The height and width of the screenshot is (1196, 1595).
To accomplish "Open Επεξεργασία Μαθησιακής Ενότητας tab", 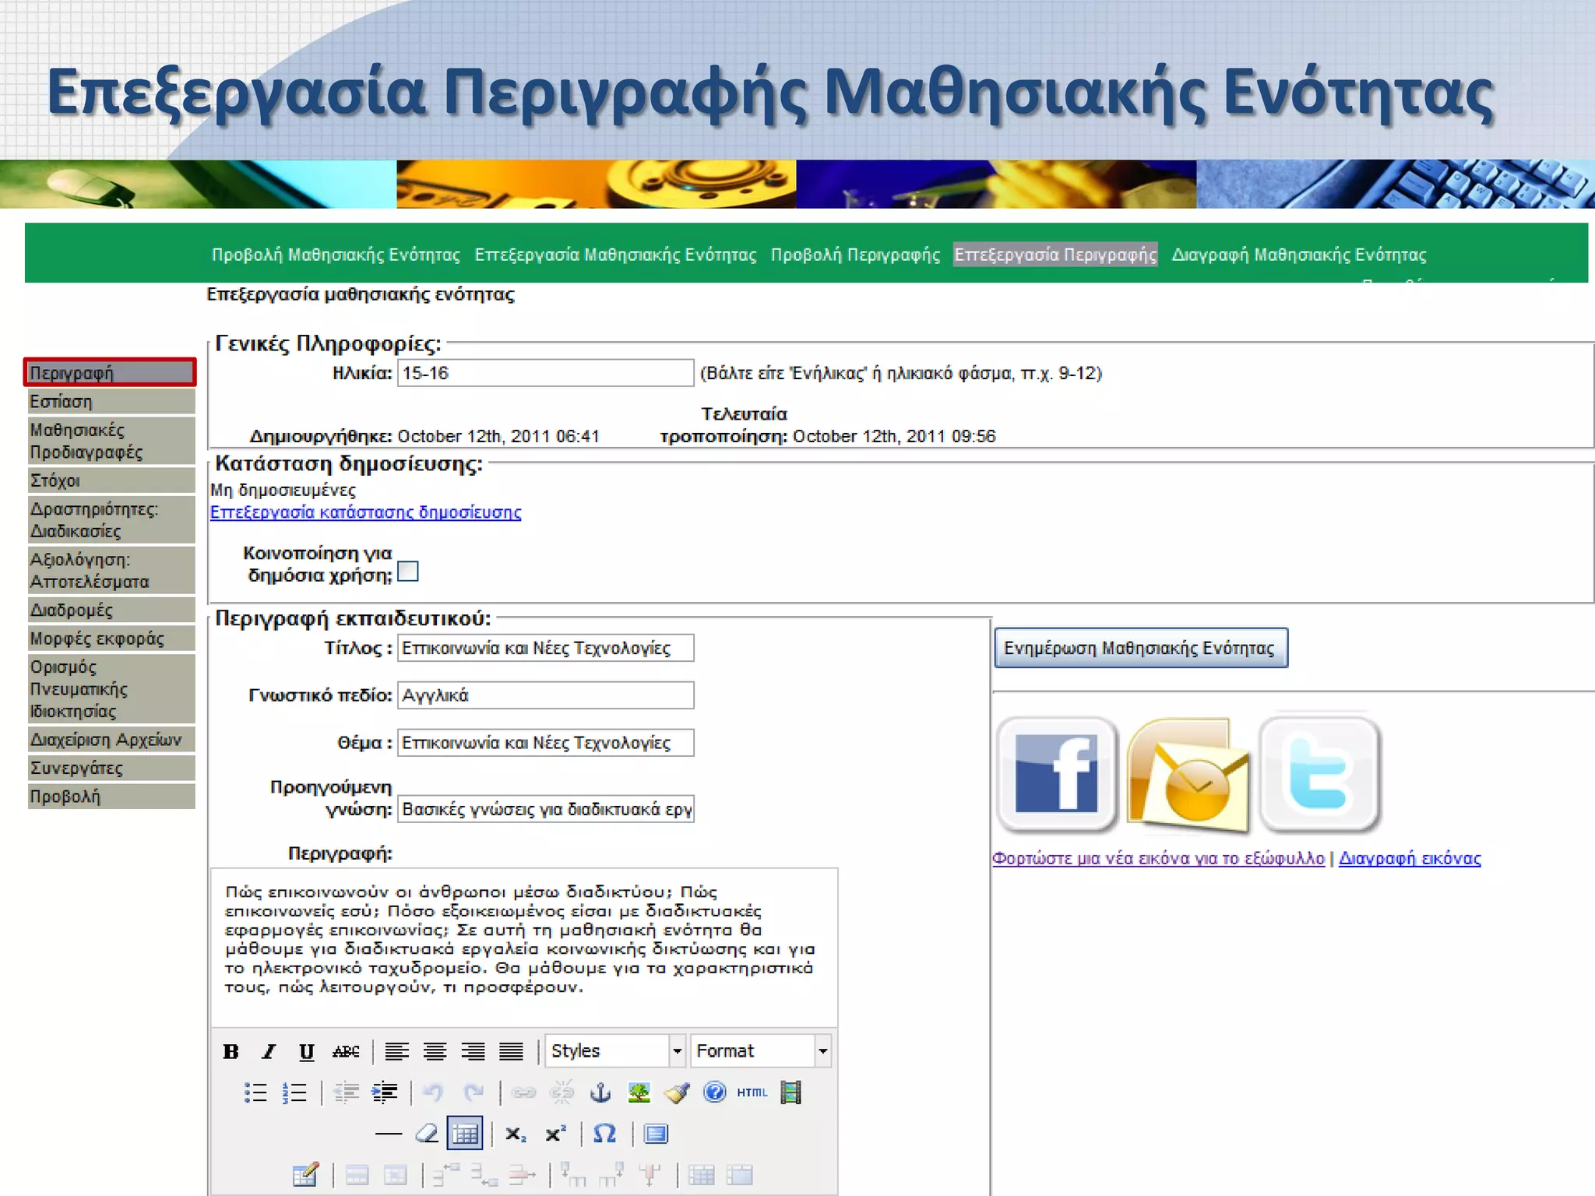I will [x=615, y=255].
